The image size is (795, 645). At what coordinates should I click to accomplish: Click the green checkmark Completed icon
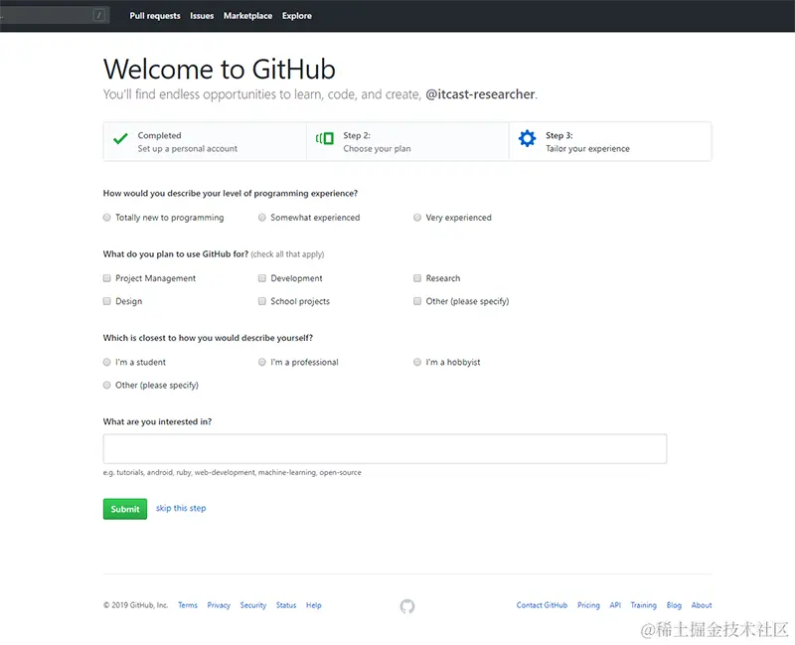point(120,138)
